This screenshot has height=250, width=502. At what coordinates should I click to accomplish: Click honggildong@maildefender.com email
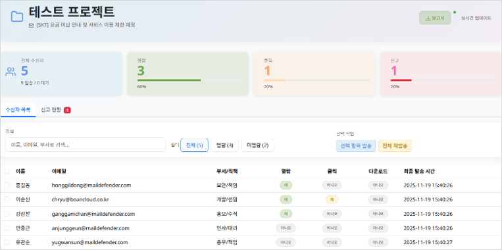(x=91, y=186)
